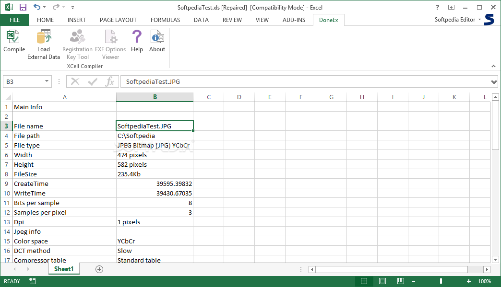501x287 pixels.
Task: Click Registration Key Tool icon
Action: click(77, 37)
